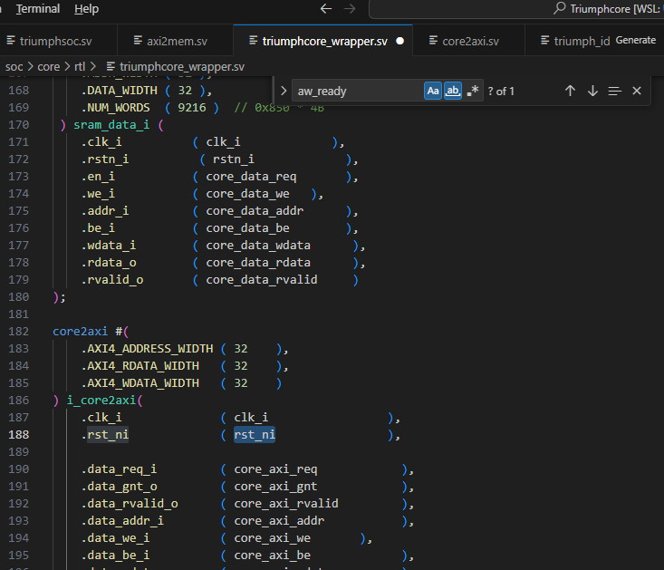
Task: Click the Triumphcore command center search box
Action: click(x=516, y=9)
